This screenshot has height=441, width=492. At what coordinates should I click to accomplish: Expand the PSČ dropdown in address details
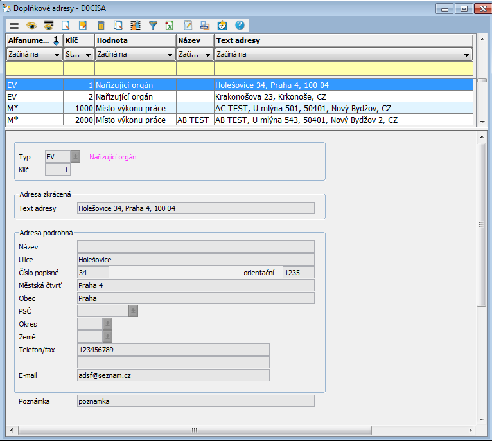(133, 310)
